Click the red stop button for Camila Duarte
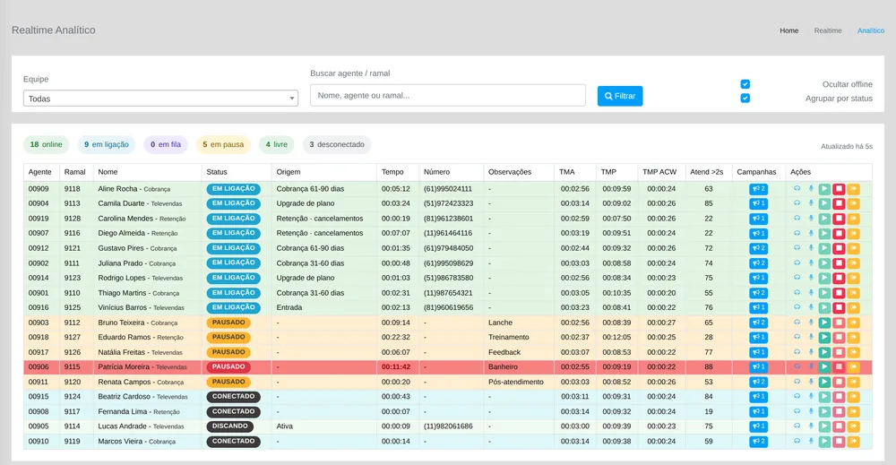This screenshot has width=896, height=465. [x=839, y=203]
